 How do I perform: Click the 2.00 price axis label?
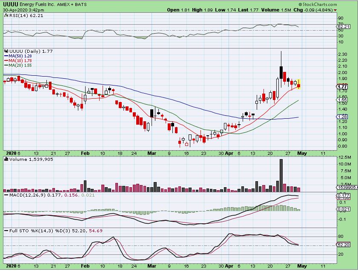(343, 73)
